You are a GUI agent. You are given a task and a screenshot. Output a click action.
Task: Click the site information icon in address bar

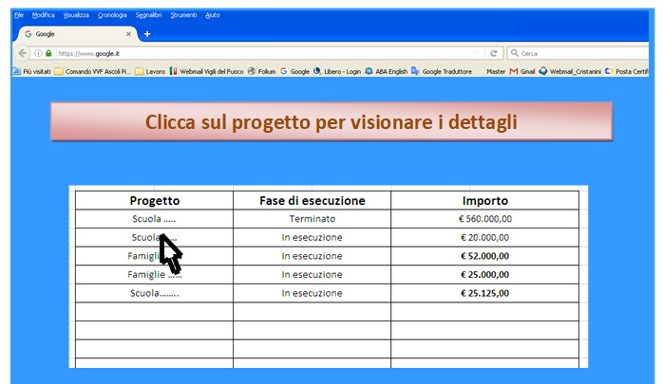pyautogui.click(x=38, y=53)
